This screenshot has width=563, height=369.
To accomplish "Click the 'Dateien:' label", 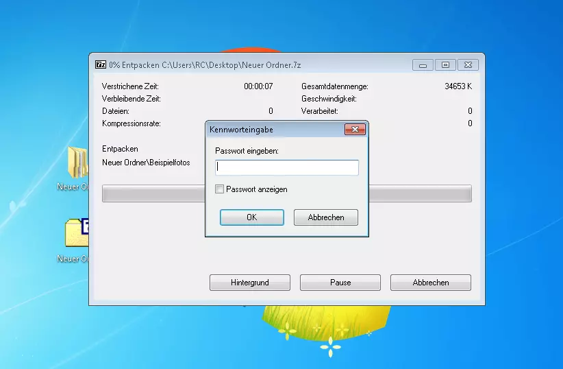I will click(116, 111).
